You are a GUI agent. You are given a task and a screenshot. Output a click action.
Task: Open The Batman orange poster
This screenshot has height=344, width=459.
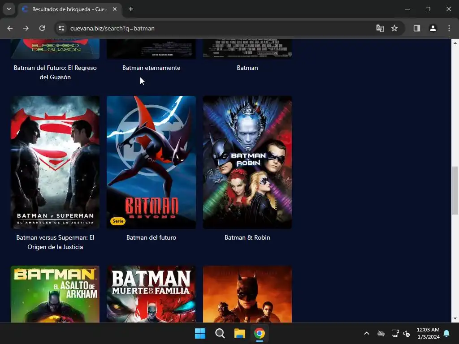tap(247, 294)
